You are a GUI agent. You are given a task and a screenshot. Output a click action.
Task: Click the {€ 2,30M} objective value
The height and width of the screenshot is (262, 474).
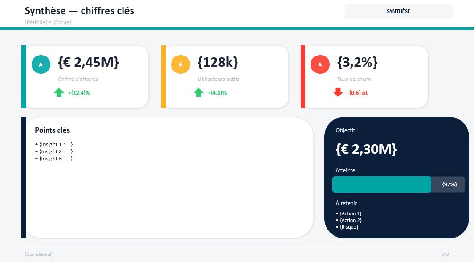pos(367,149)
